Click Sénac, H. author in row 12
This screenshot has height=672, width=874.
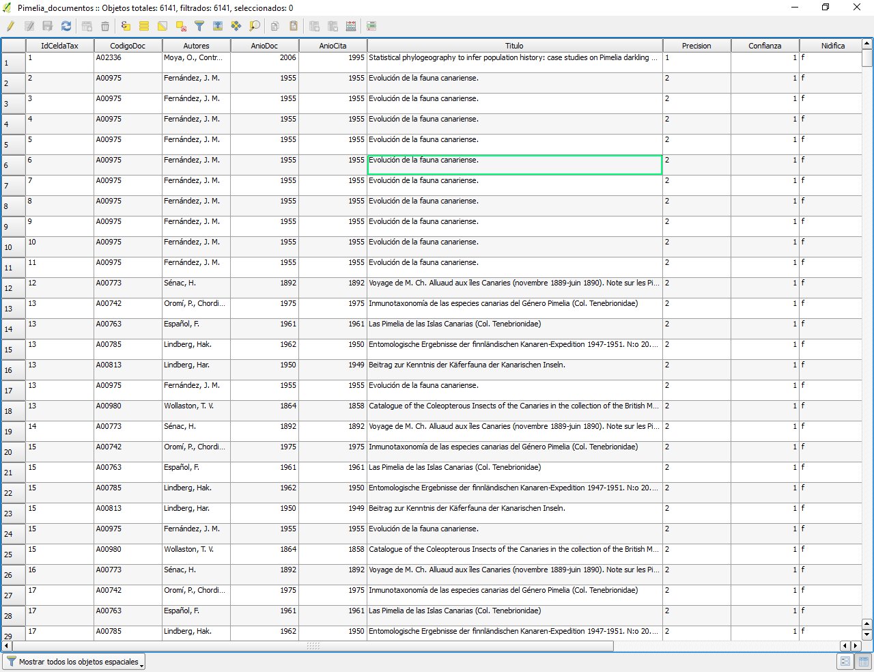click(x=196, y=288)
